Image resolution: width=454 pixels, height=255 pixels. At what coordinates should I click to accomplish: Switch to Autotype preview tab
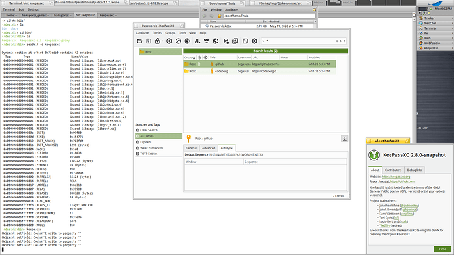coord(226,148)
